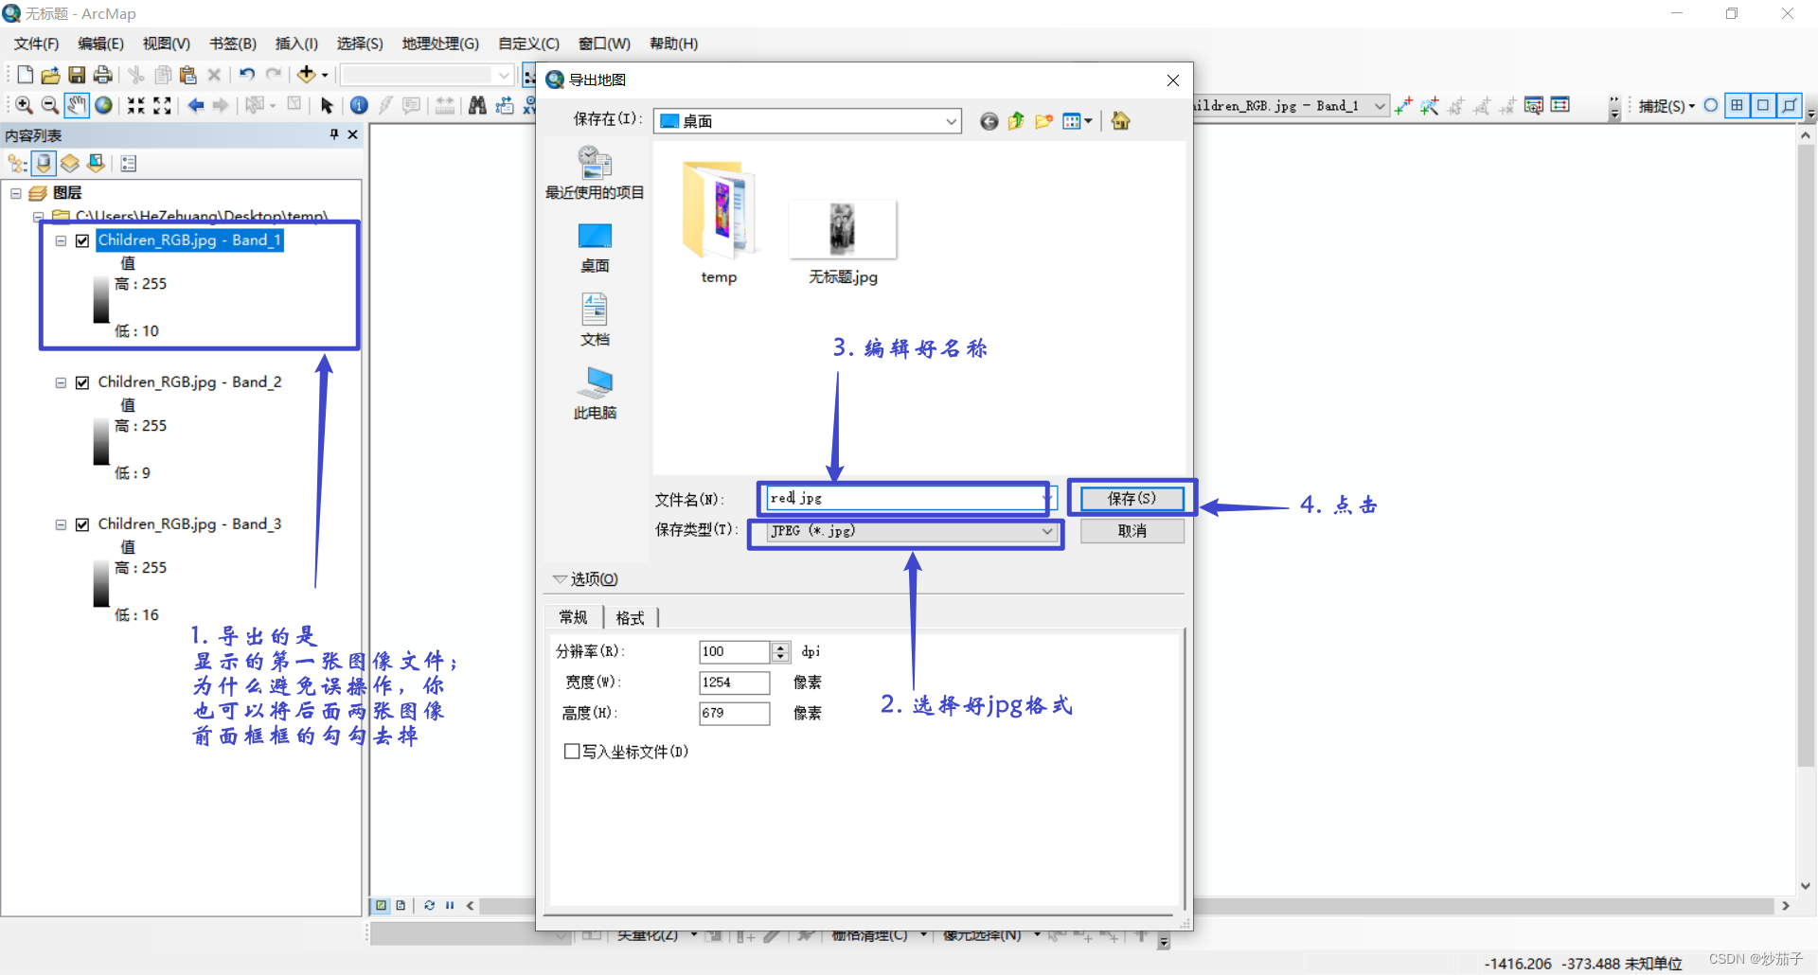The height and width of the screenshot is (975, 1818).
Task: Toggle Edge Snapping button
Action: 1790,105
